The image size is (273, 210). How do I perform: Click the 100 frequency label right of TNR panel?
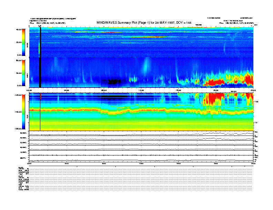point(256,102)
